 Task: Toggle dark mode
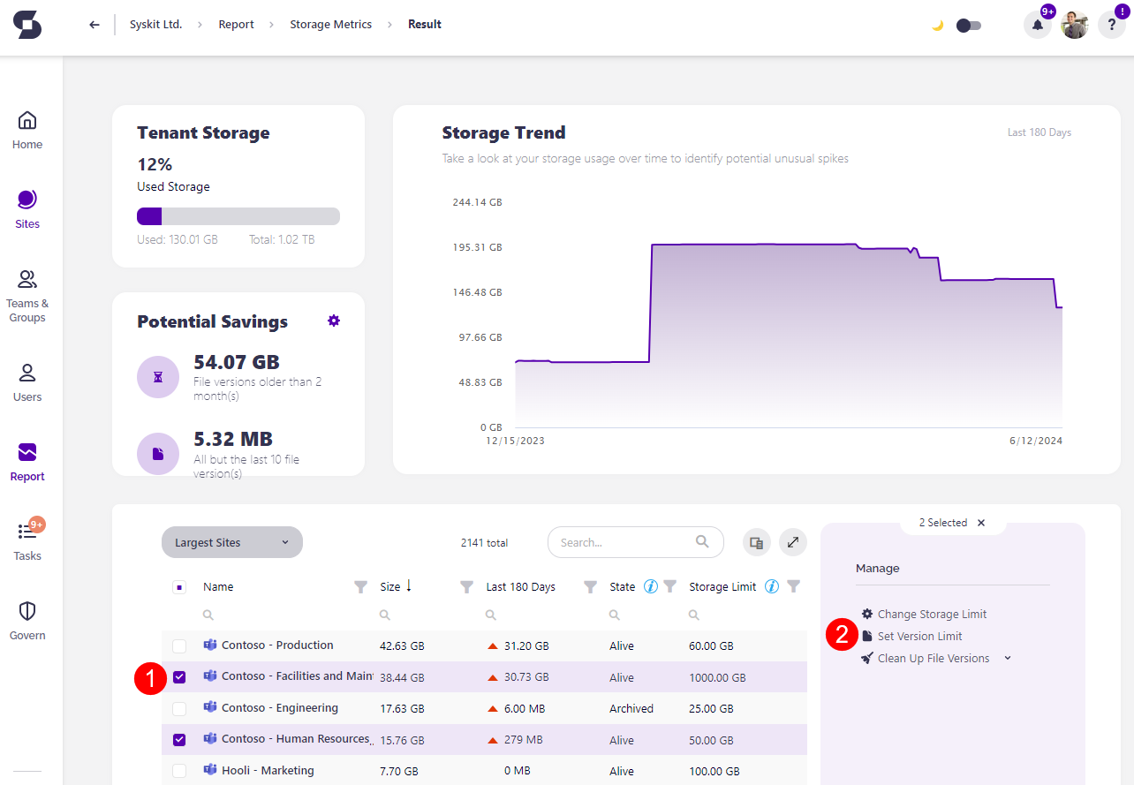(968, 26)
